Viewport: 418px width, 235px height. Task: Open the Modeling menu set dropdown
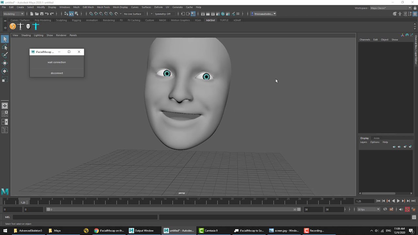13,14
